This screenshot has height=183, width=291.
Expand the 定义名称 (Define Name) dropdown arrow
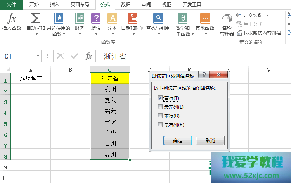point(267,16)
